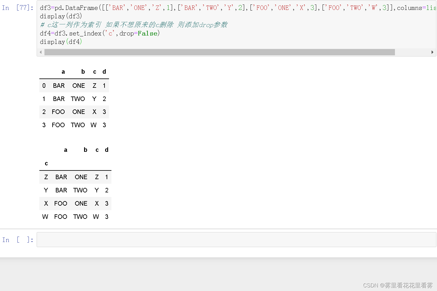Click the df4=df3.set_index code line
The width and height of the screenshot is (437, 291).
tap(100, 33)
